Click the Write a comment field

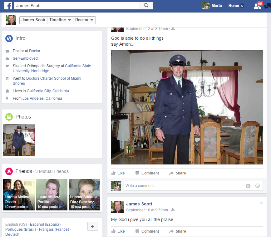pos(172,186)
